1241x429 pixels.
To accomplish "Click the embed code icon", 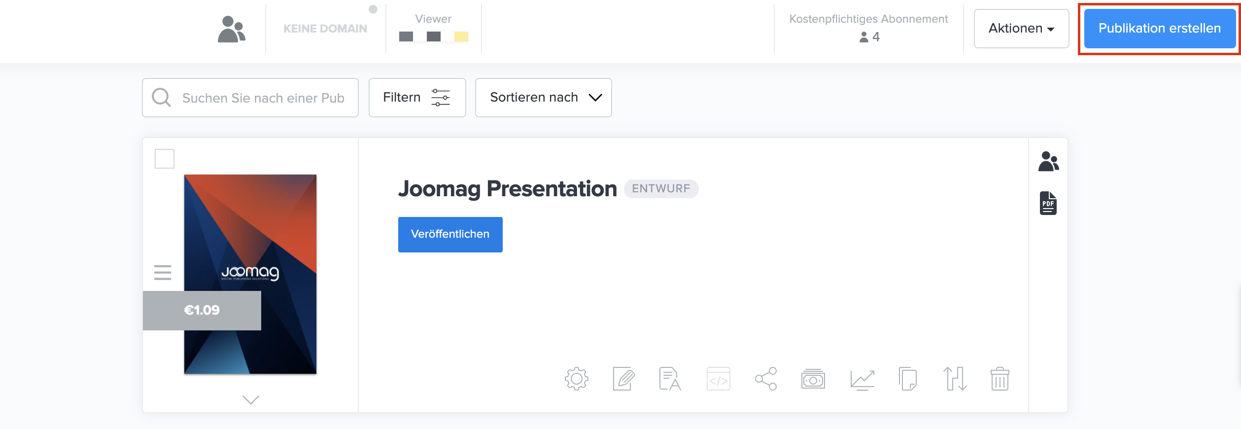I will coord(718,379).
